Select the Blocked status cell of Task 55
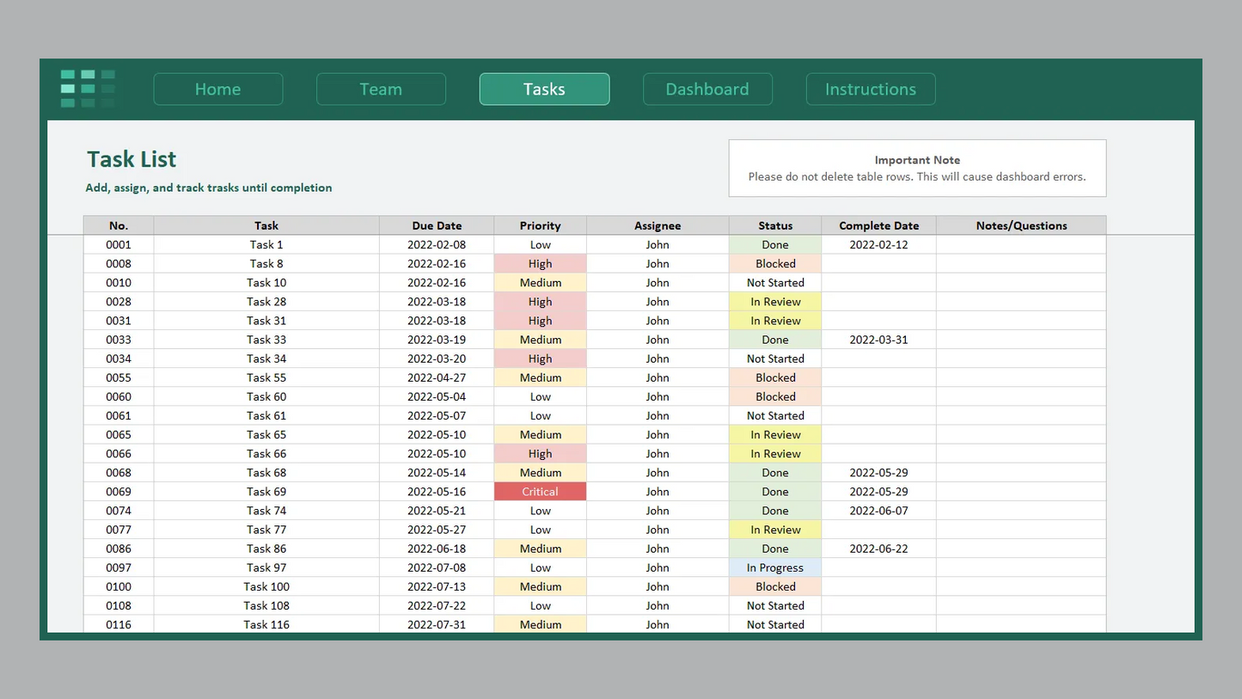The width and height of the screenshot is (1242, 699). tap(774, 377)
